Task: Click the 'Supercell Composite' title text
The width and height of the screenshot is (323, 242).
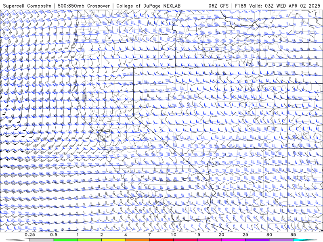Action: [27, 6]
